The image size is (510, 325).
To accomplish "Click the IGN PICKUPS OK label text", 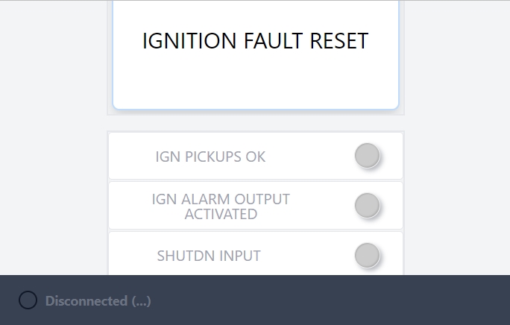I will [x=210, y=157].
